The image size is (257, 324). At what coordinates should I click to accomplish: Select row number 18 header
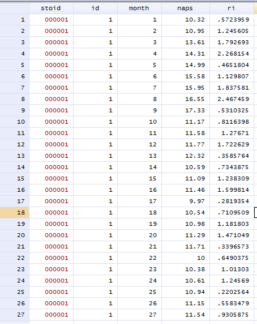(x=14, y=212)
